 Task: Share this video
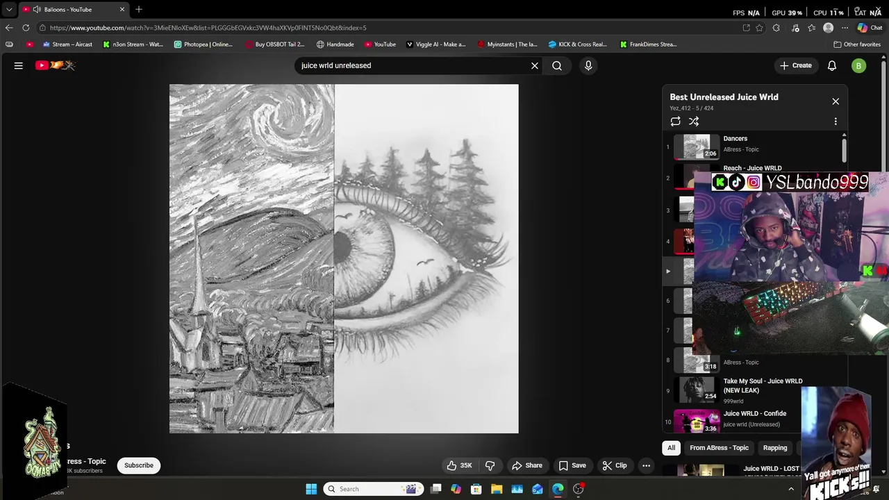[x=527, y=465]
